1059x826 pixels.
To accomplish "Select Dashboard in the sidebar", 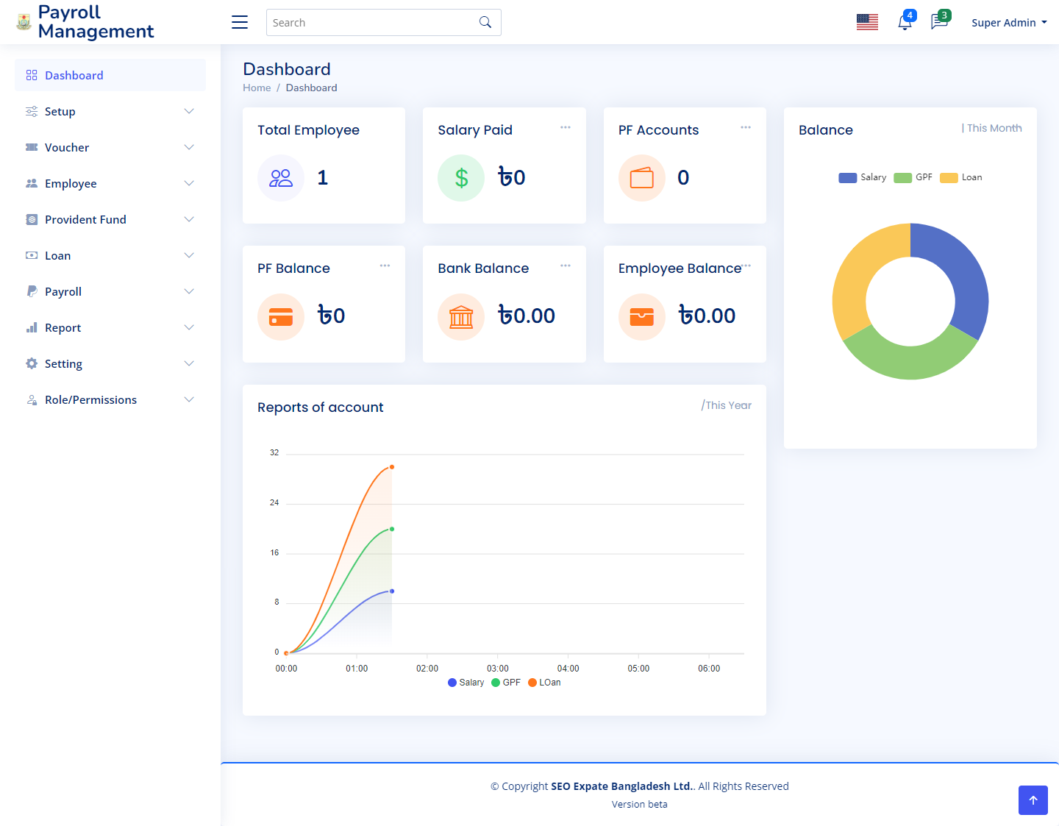I will [110, 75].
